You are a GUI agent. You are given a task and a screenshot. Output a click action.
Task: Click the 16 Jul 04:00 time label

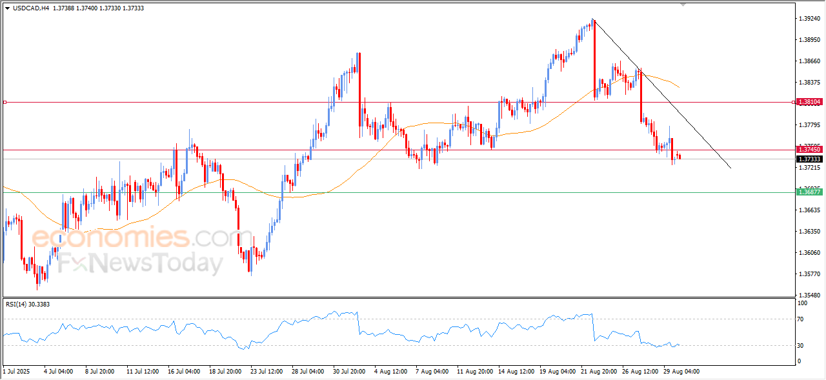184,372
